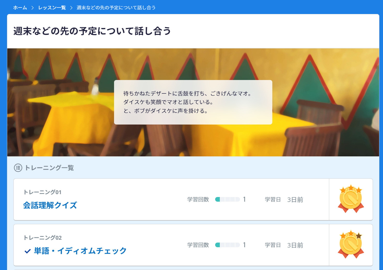The image size is (383, 270).
Task: Click トレーニング02 label
Action: click(43, 238)
